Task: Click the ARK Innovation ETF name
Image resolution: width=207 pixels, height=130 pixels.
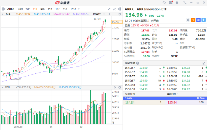Action: 152,9
